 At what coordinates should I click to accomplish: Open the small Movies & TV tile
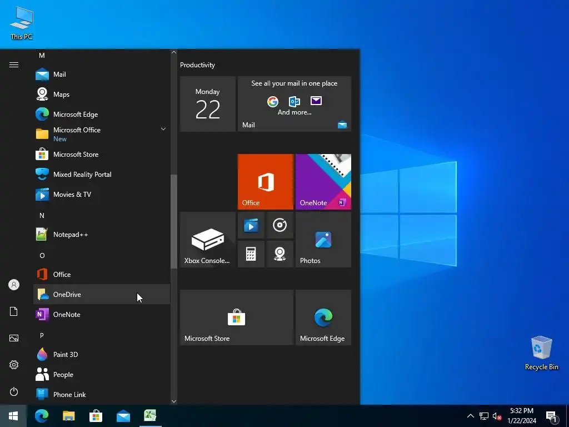coord(251,225)
